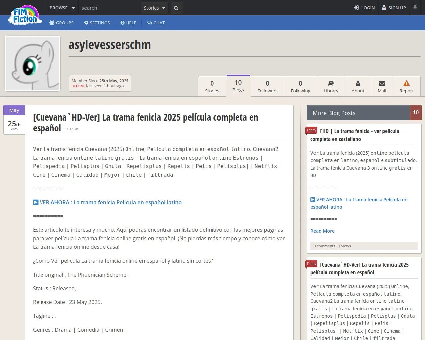Open the Cuevana HD-Ver sidebar post title

tap(360, 268)
